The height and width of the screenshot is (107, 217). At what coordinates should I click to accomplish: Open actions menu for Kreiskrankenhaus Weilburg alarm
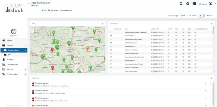210,83
